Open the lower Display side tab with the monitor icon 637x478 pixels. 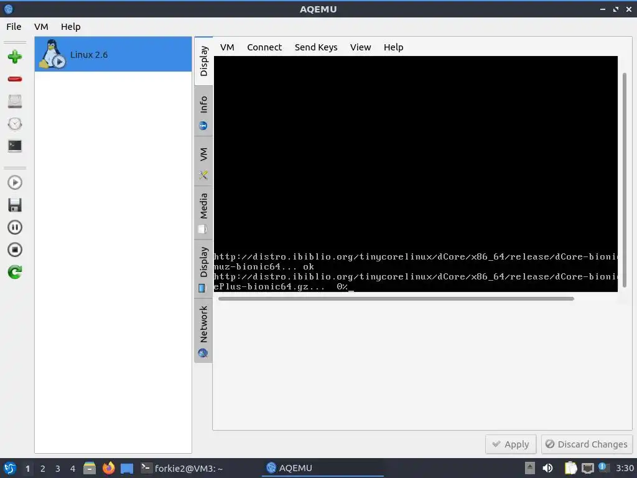203,269
